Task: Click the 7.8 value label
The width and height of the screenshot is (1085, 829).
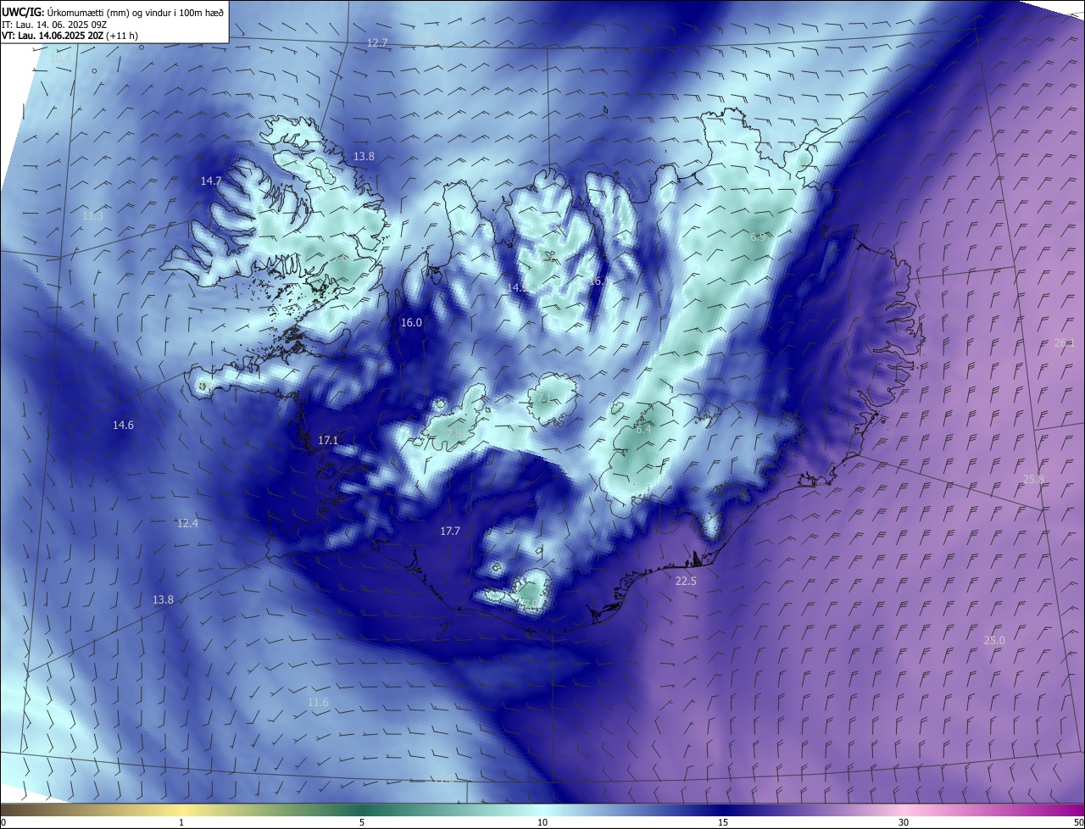Action: [x=454, y=433]
